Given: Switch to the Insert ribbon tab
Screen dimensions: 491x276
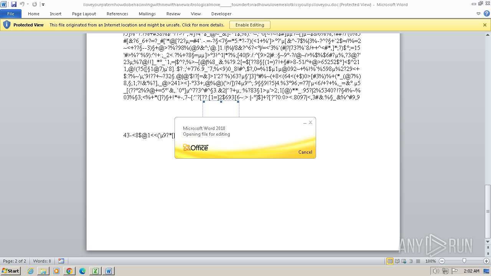Looking at the screenshot, I should click(x=56, y=14).
